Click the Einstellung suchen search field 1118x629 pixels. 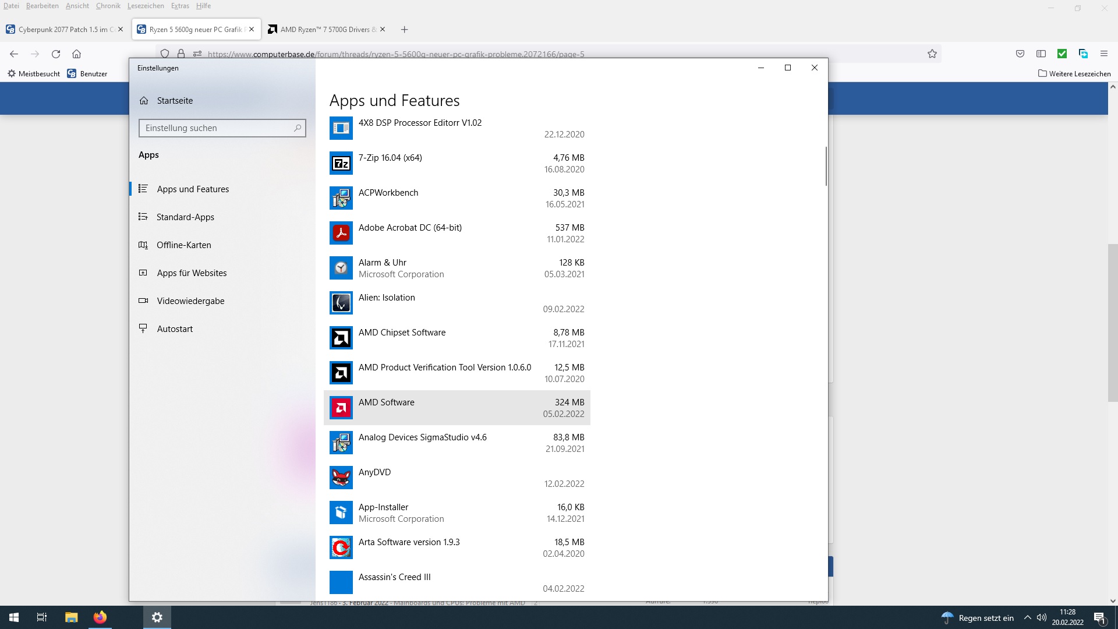pos(215,128)
